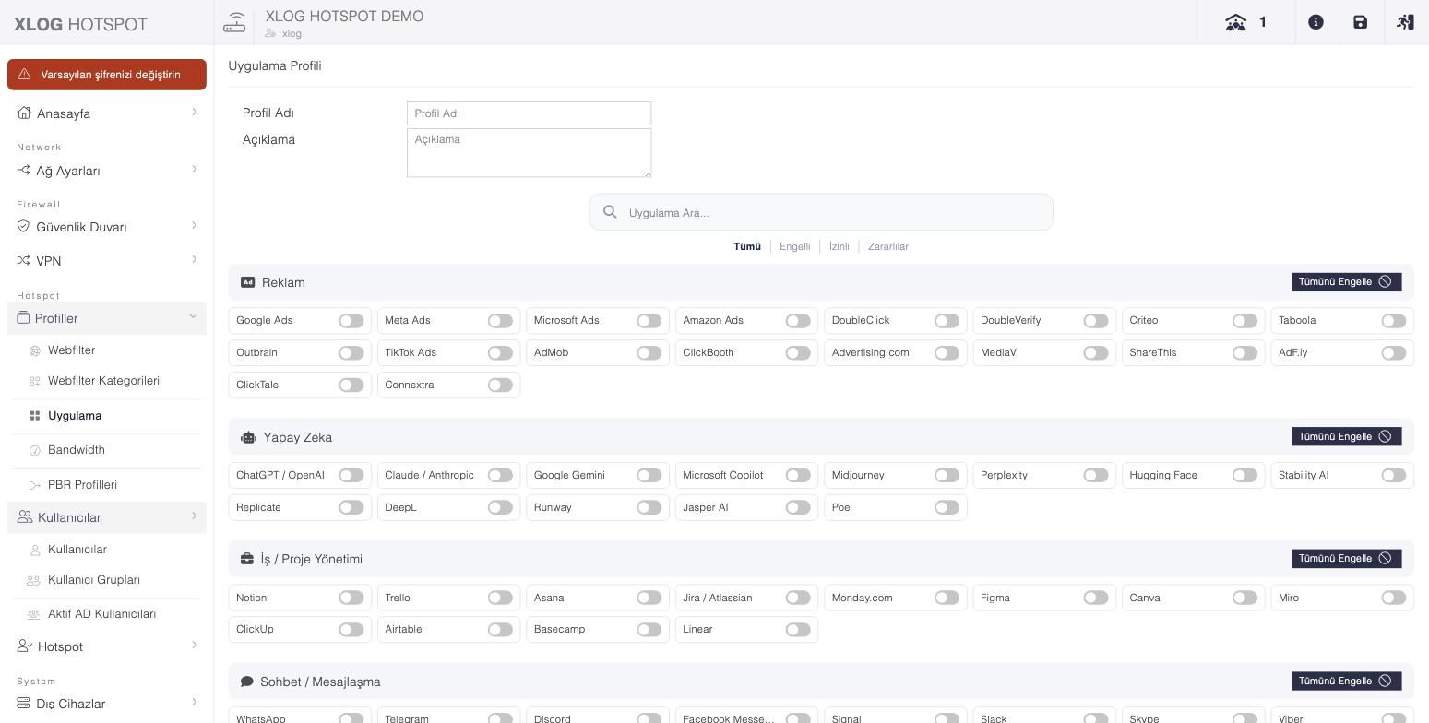
Task: Click the İş / Proje Yönetimi briefcase icon
Action: click(246, 559)
